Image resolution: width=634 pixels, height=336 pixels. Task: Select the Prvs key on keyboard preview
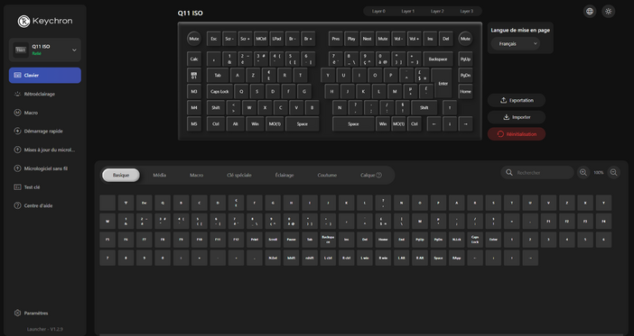[x=336, y=39]
